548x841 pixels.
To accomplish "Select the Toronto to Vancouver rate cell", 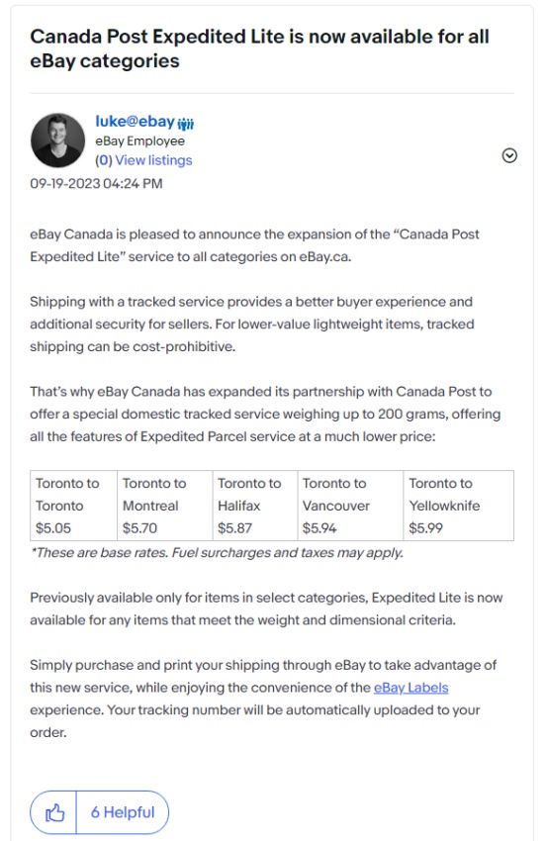I will point(351,506).
